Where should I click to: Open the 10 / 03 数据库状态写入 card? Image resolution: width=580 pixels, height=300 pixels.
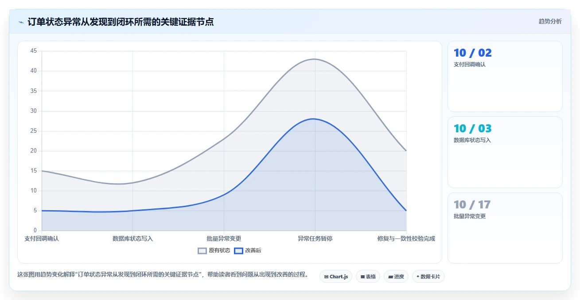pos(505,152)
